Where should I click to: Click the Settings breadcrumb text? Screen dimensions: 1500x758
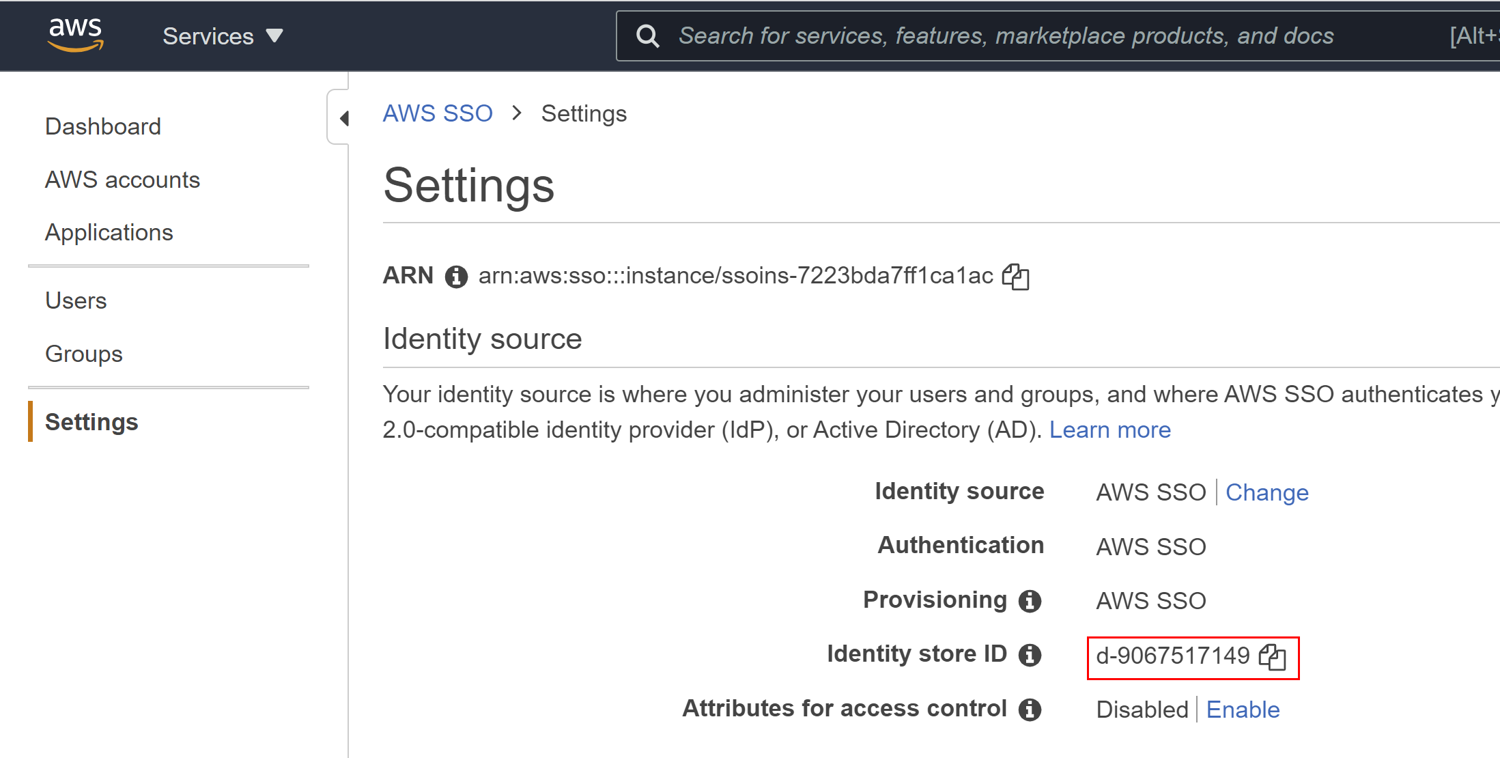click(x=584, y=113)
